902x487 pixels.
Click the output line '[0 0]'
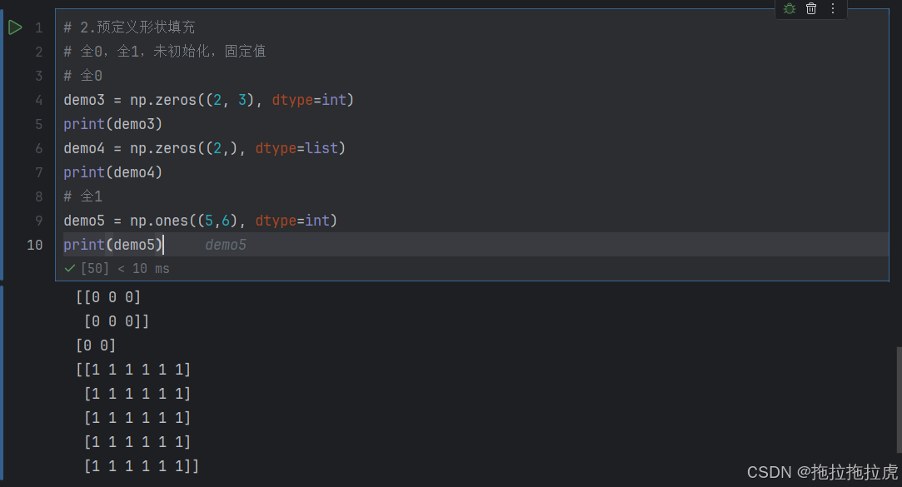[96, 345]
